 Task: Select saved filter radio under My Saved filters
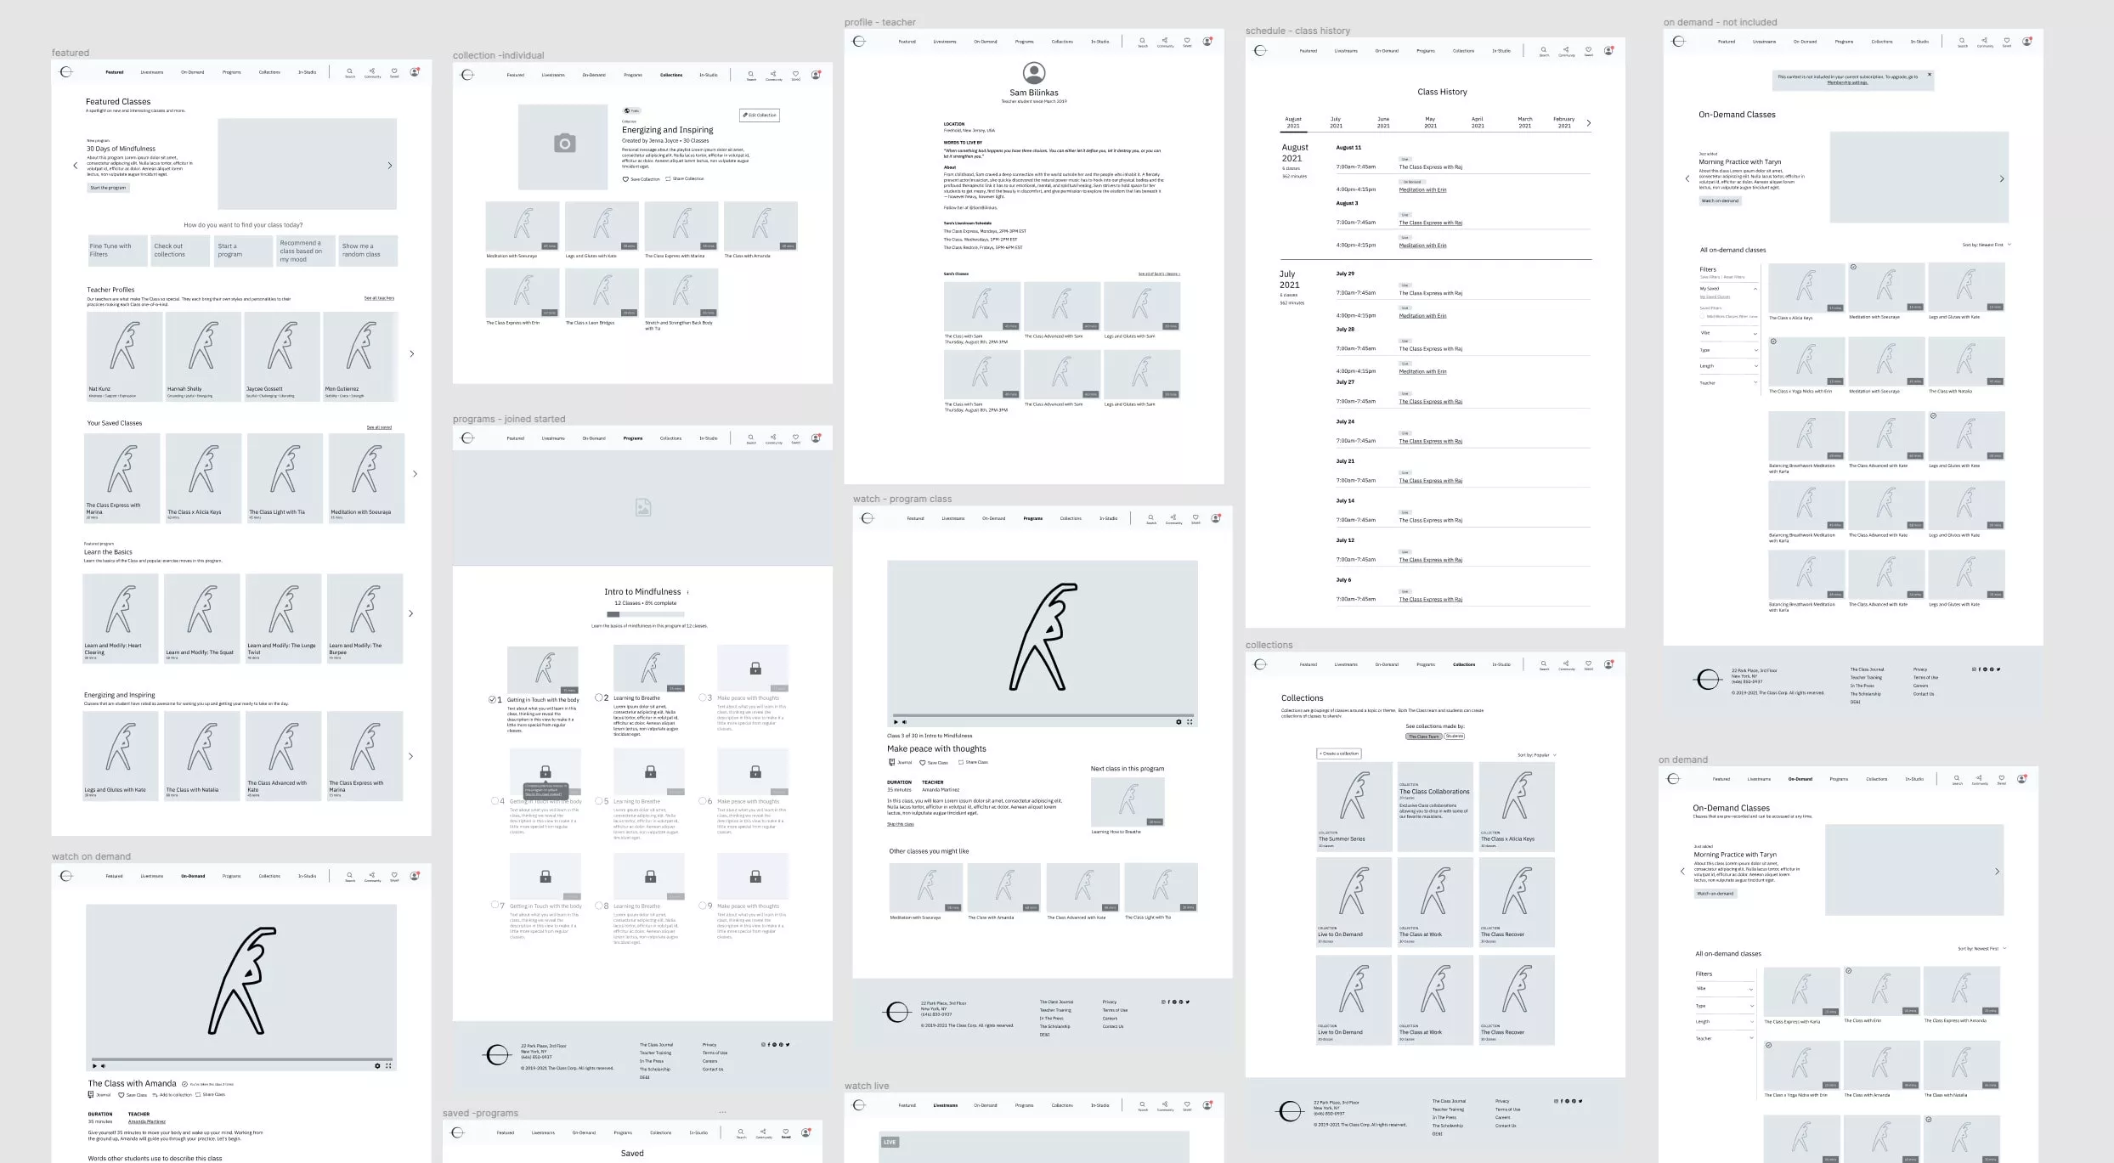click(x=1703, y=316)
